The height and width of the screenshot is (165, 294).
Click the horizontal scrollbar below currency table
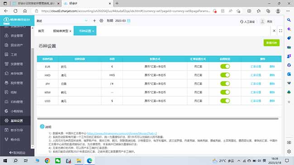click(x=158, y=118)
